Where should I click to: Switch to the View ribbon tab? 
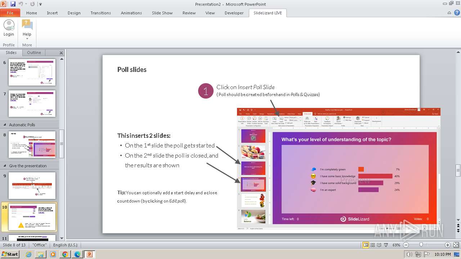tap(210, 13)
